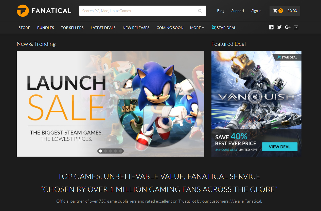Open the Google Plus icon
Image resolution: width=321 pixels, height=211 pixels.
click(288, 27)
